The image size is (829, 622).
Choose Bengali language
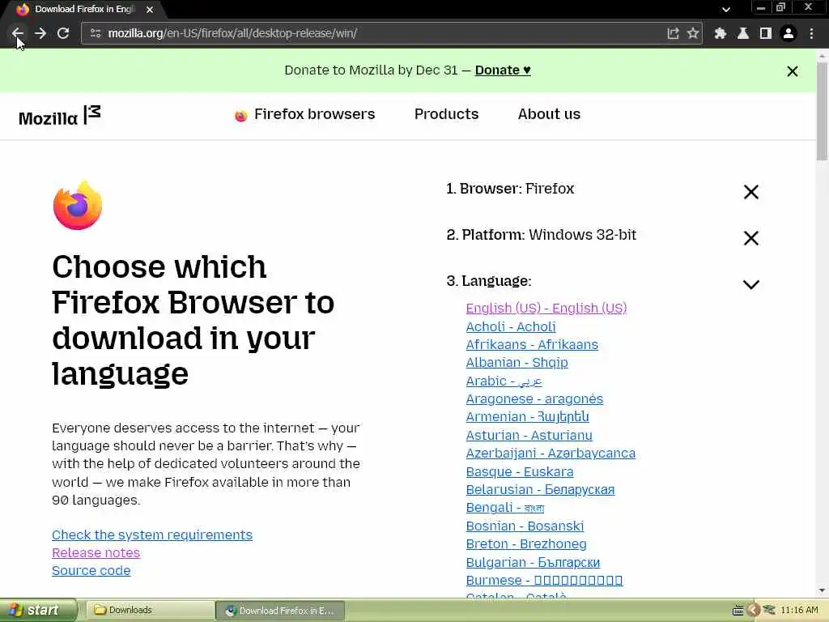click(505, 508)
